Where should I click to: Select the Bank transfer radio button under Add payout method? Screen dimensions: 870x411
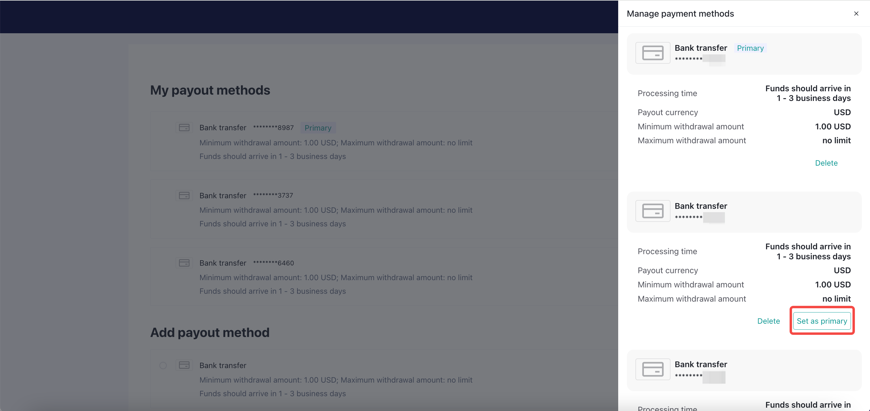(x=163, y=365)
